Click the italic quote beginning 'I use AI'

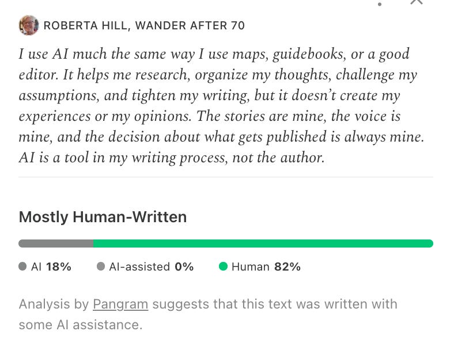[x=221, y=106]
